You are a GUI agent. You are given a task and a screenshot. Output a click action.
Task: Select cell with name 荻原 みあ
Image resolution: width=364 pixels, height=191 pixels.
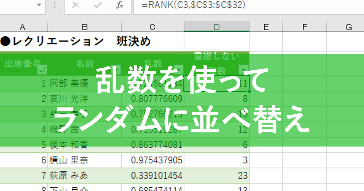(x=85, y=176)
